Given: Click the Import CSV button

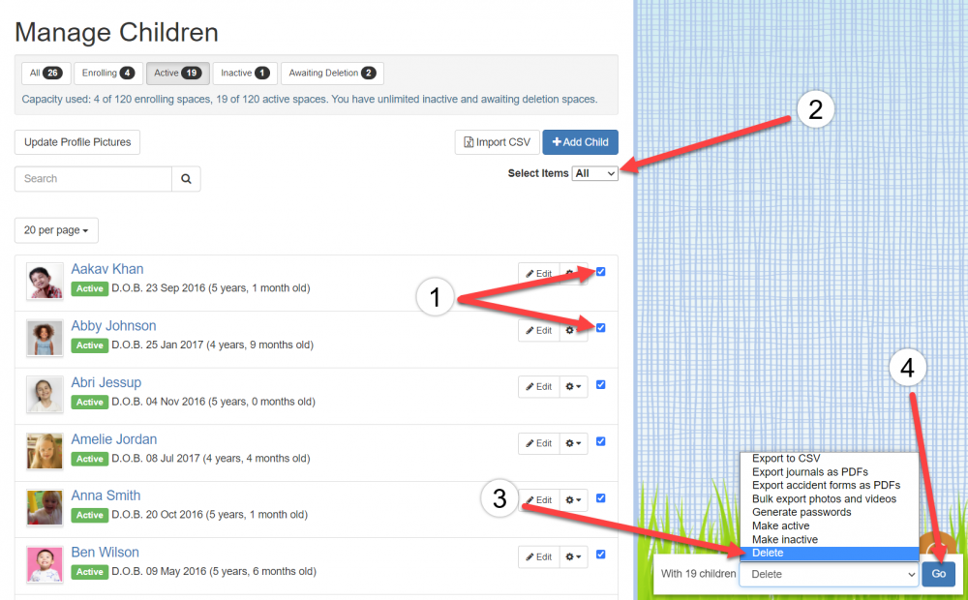Looking at the screenshot, I should tap(497, 142).
